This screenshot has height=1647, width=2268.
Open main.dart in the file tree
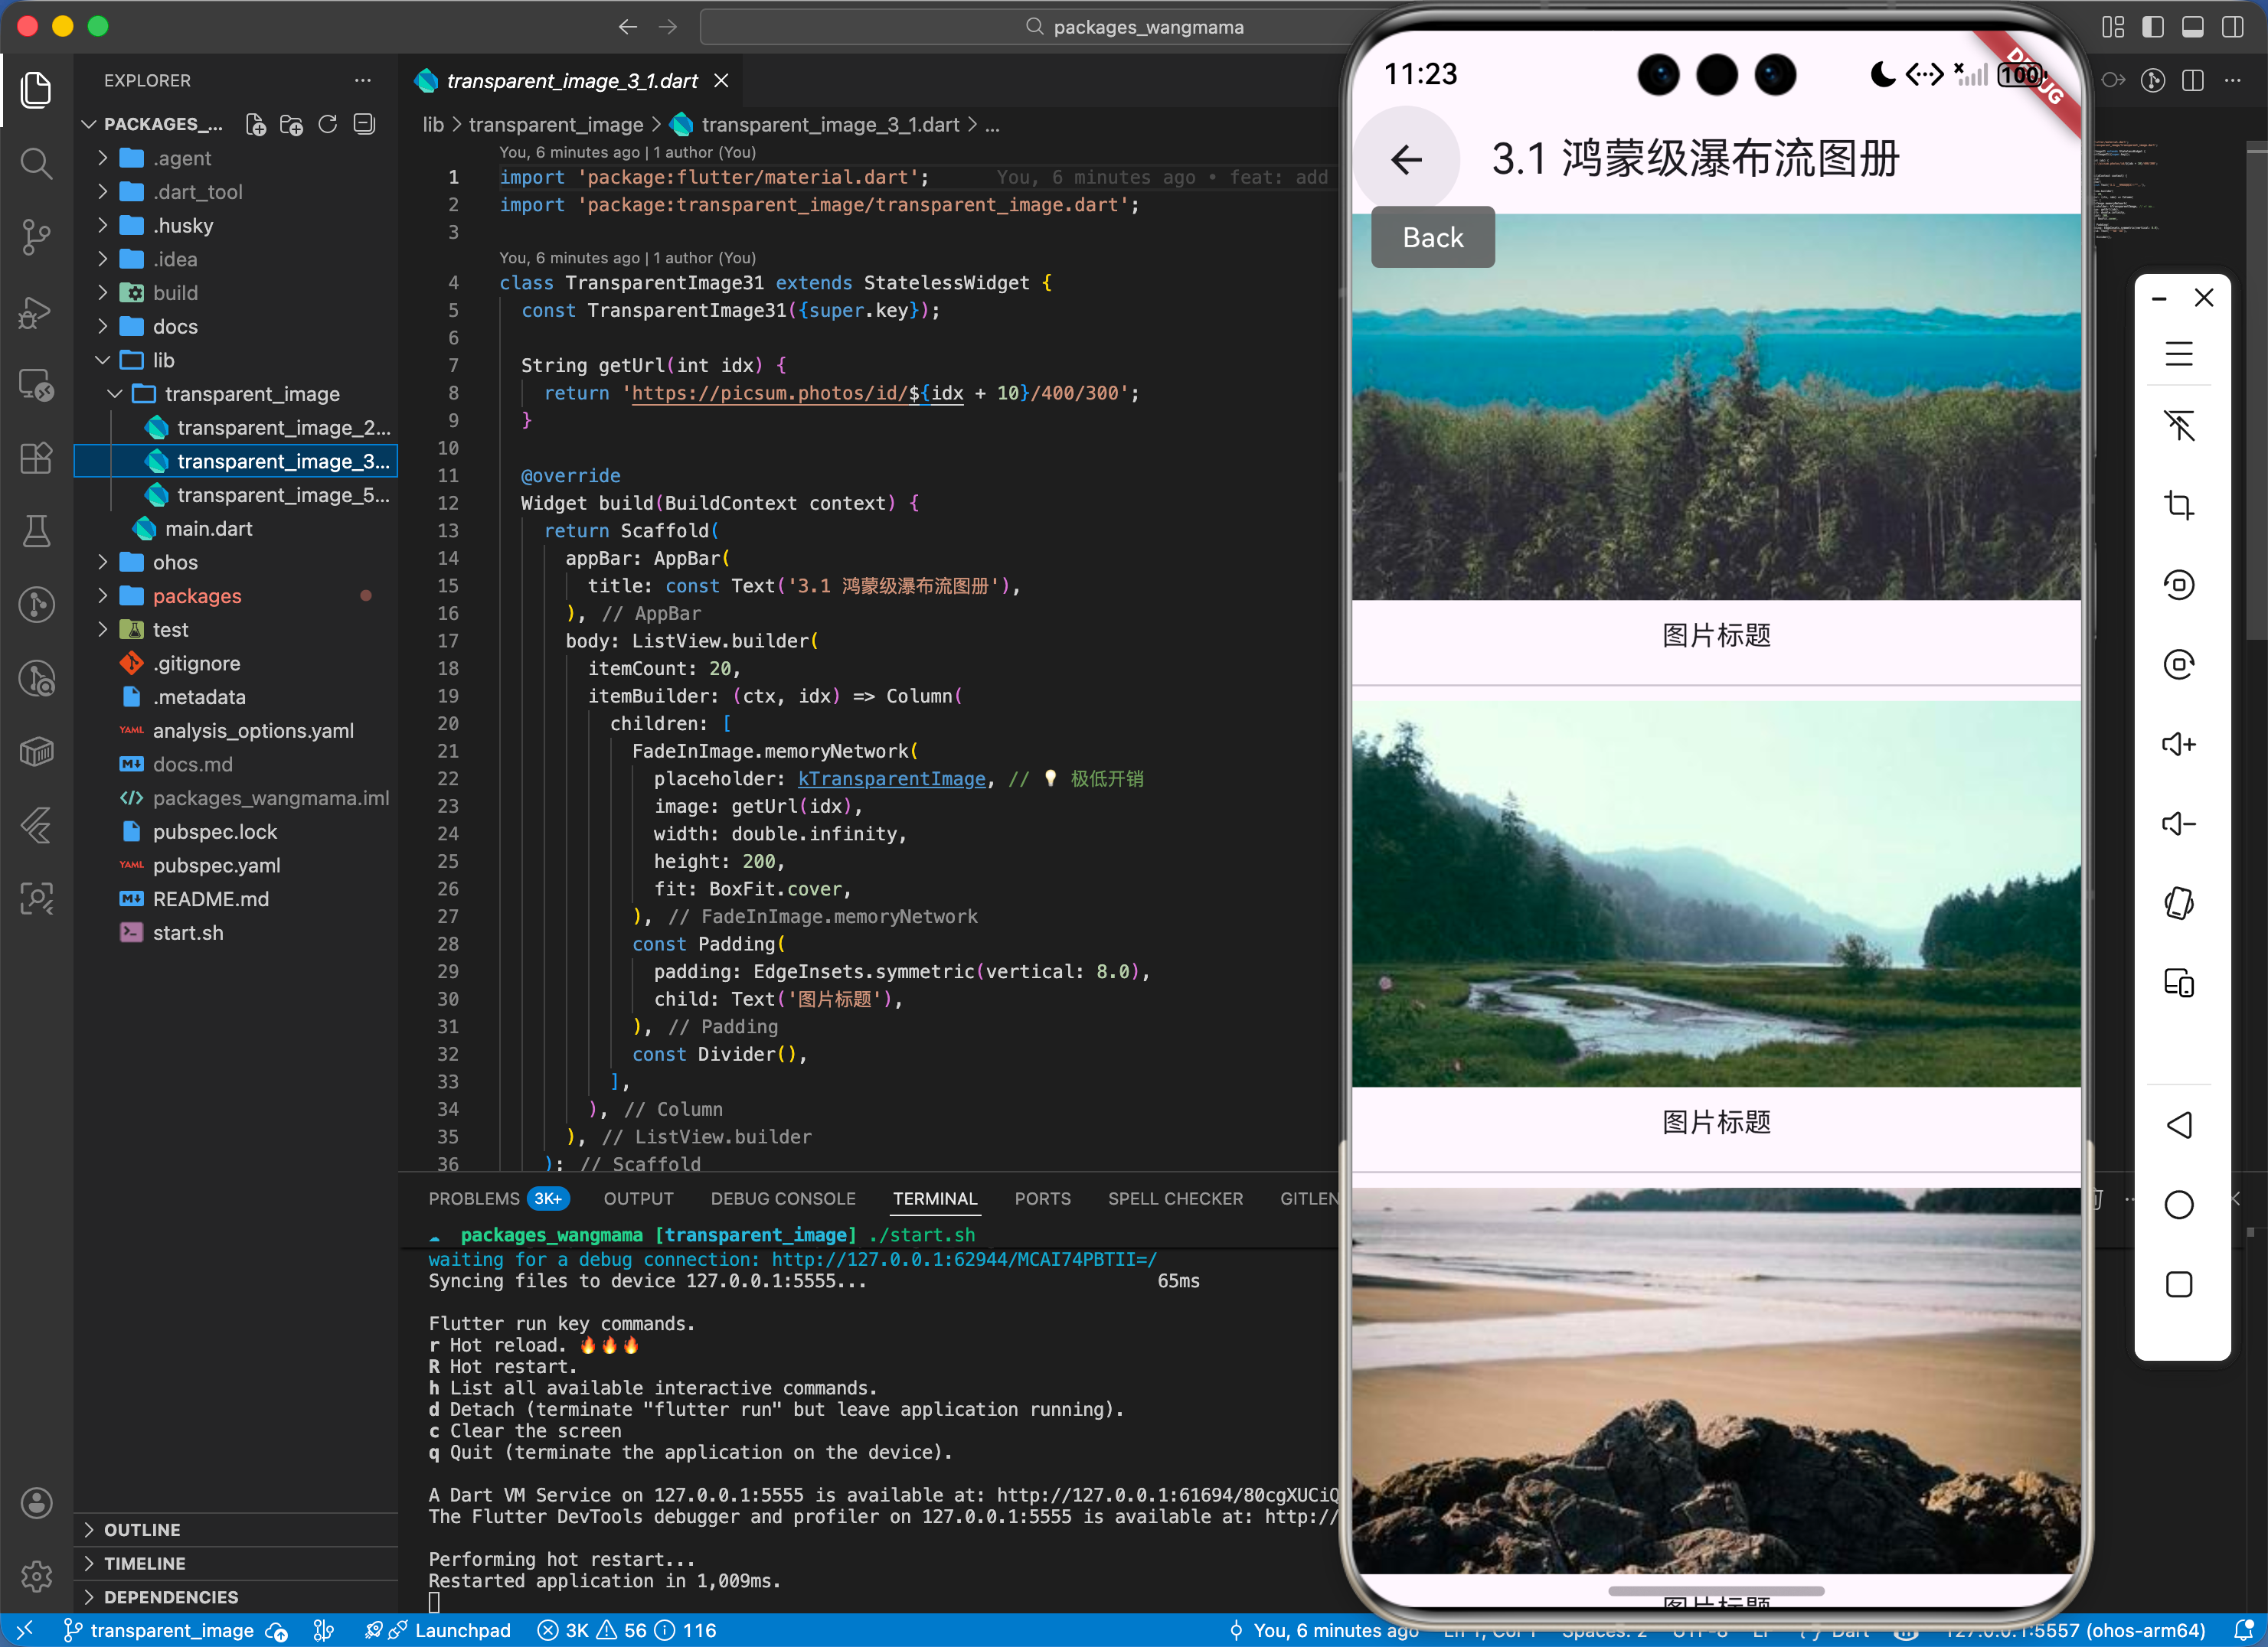[x=208, y=529]
